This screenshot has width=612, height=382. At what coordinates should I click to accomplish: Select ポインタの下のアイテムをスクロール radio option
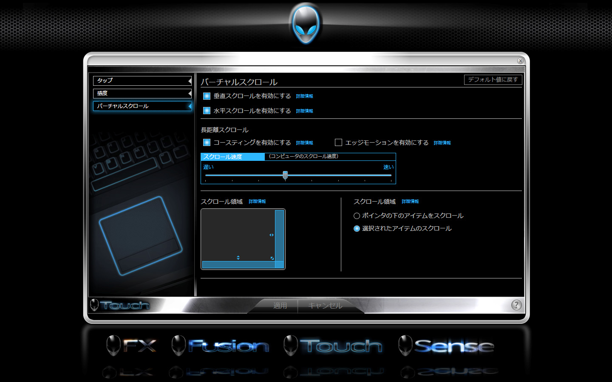click(357, 216)
